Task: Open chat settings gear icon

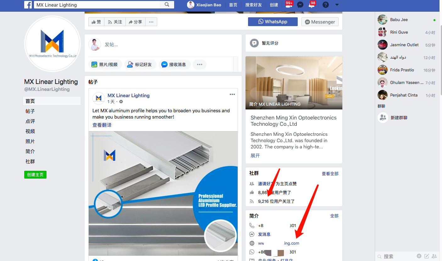Action: [x=419, y=256]
